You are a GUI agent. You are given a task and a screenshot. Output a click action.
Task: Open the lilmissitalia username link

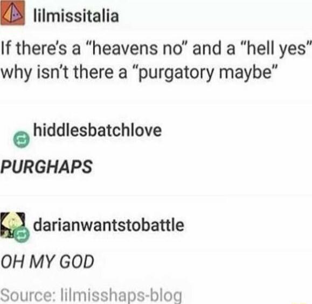tap(76, 16)
